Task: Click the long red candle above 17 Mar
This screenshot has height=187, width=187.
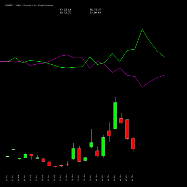Action: [127, 129]
